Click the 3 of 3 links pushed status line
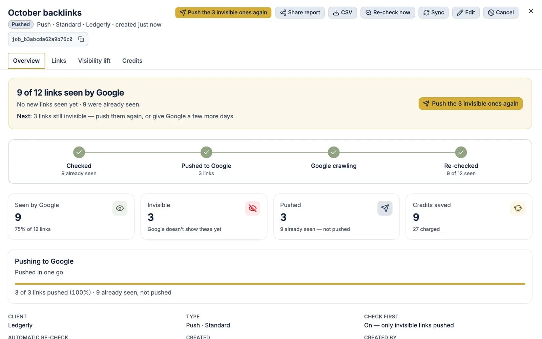The width and height of the screenshot is (542, 339). pyautogui.click(x=93, y=293)
